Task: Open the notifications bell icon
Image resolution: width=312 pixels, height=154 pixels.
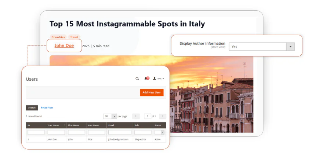Action: [x=146, y=78]
